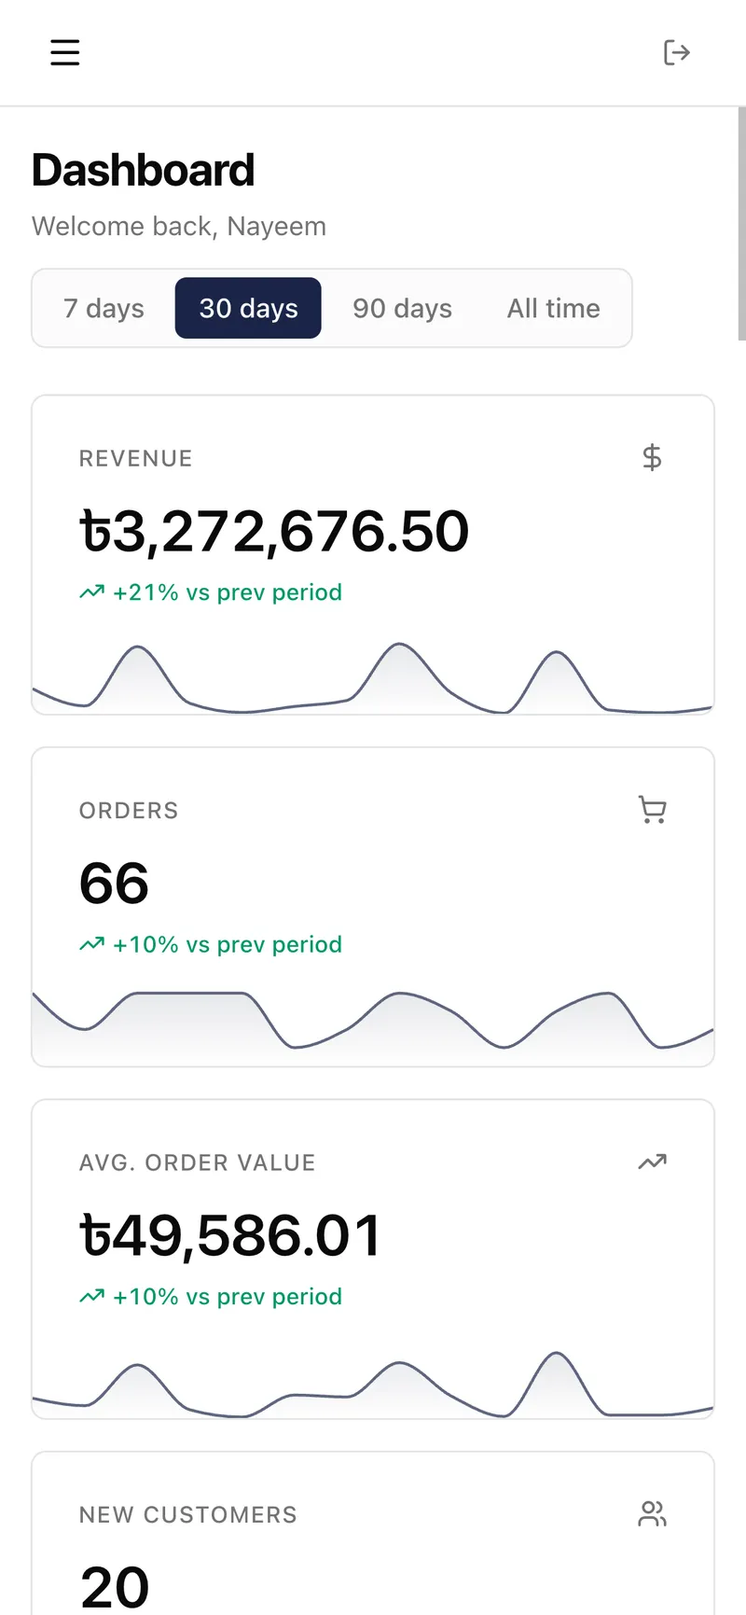The height and width of the screenshot is (1615, 746).
Task: Click the orders count 66
Action: [114, 884]
